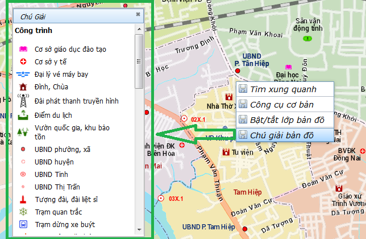Click the Phạm Văn Thuận street label
Image resolution: width=366 pixels, height=239 pixels.
(x=210, y=174)
